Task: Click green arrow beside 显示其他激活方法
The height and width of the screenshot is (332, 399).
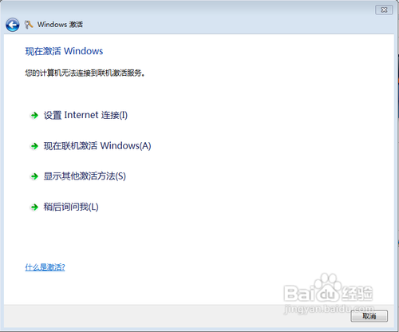Action: tap(34, 176)
